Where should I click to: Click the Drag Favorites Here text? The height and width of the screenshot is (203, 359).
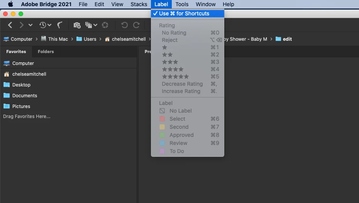pos(27,116)
